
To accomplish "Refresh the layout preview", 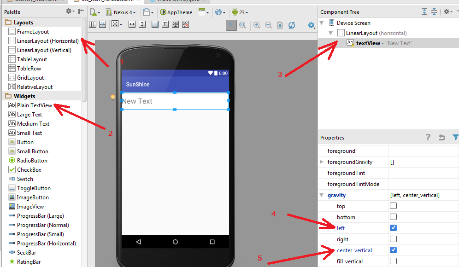I will pyautogui.click(x=292, y=25).
